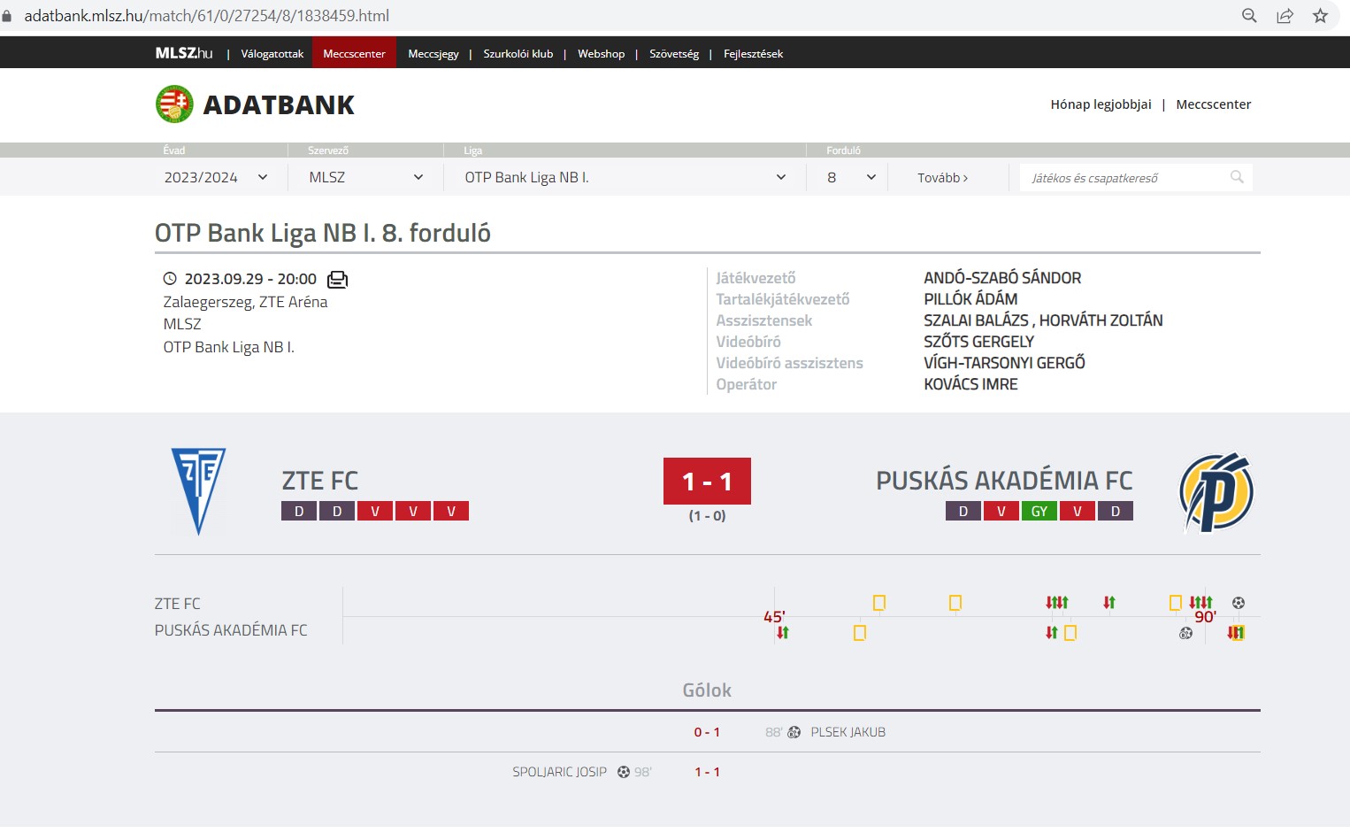Click referee name ANDÓ-SZABÓ SÁNDOR
Screen dimensions: 1350x833
[1002, 278]
